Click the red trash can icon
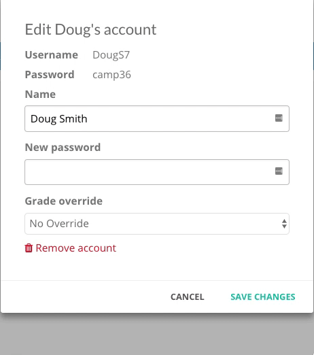 (x=29, y=248)
